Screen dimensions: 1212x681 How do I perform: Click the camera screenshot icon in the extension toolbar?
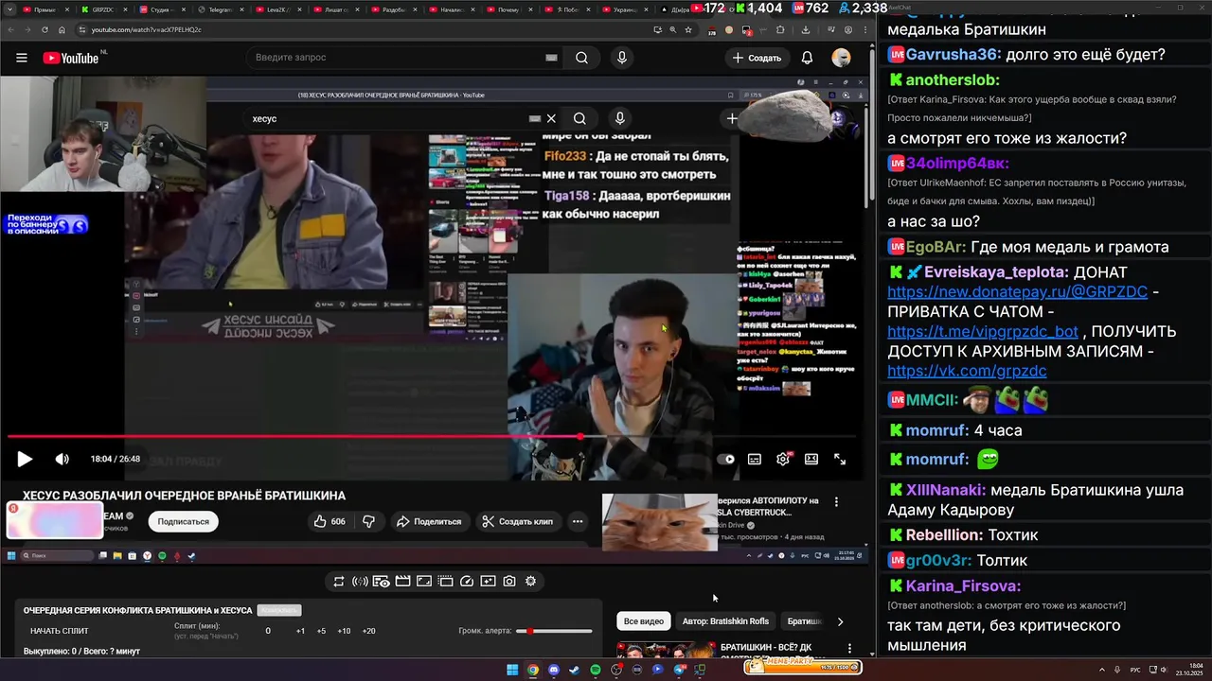click(509, 582)
